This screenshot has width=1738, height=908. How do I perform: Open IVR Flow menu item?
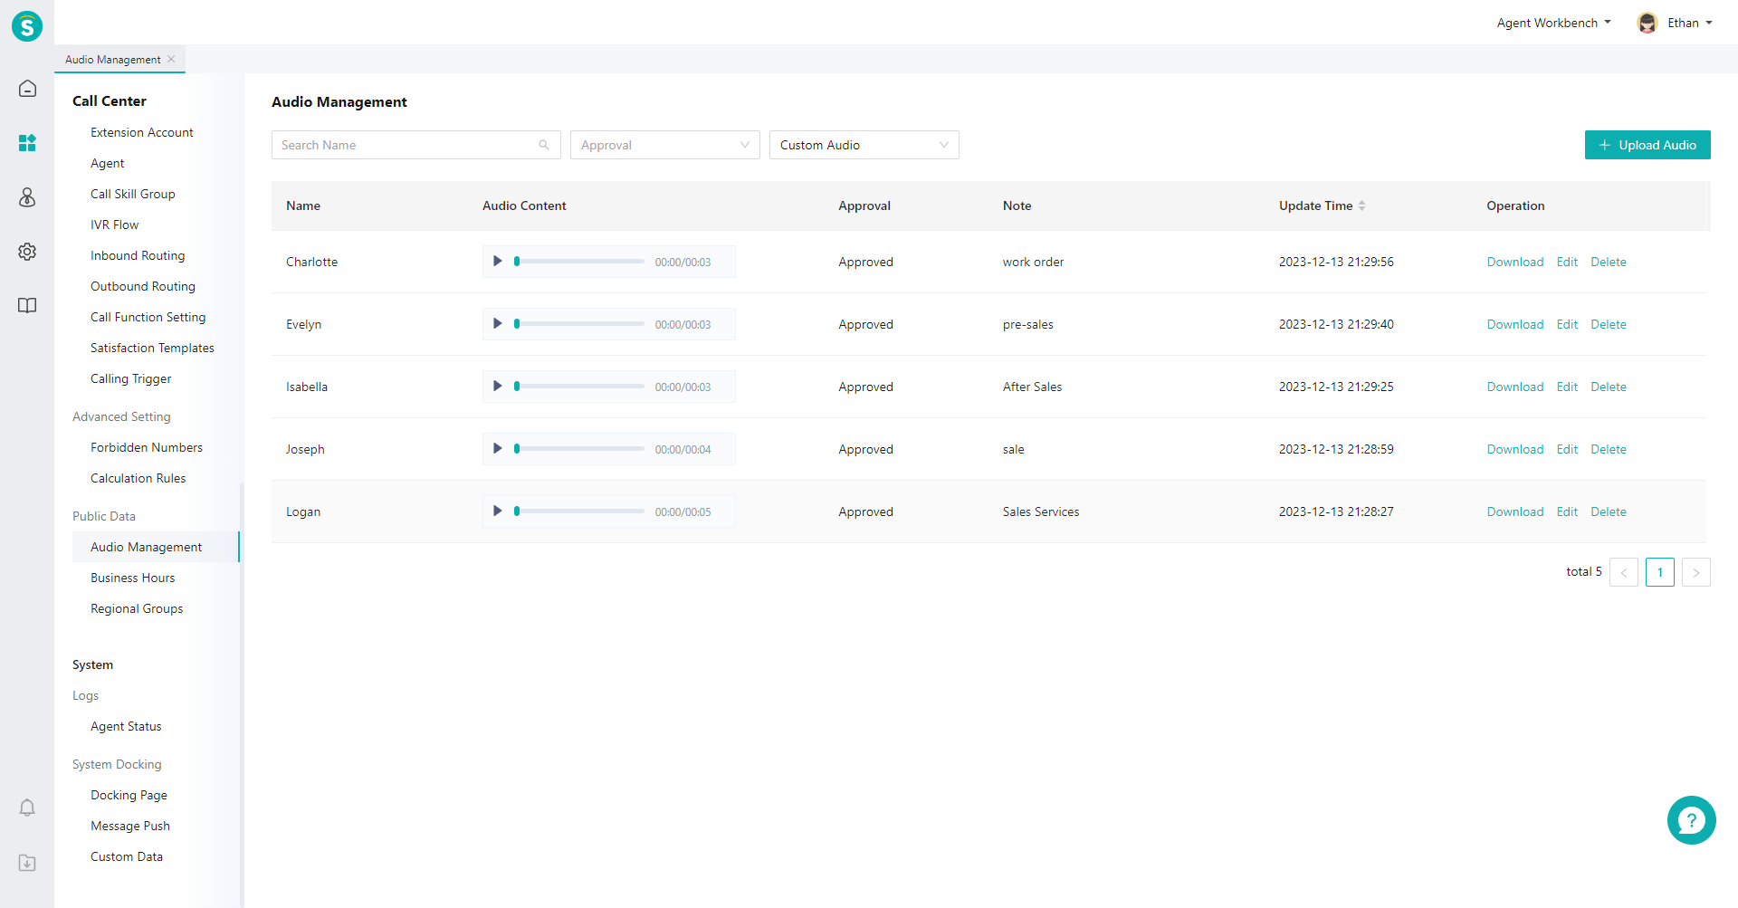point(115,225)
